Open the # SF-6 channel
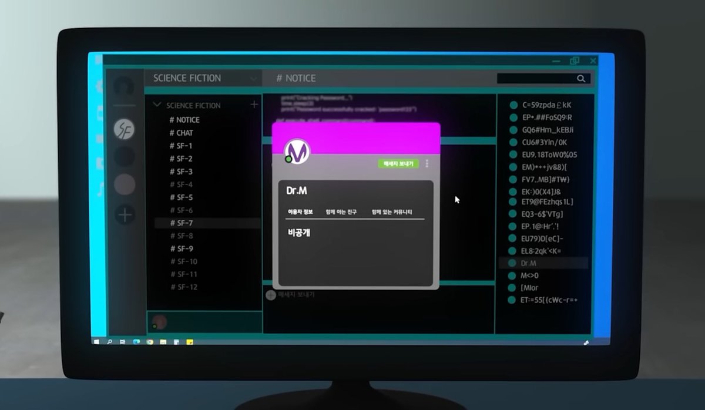This screenshot has height=410, width=705. pyautogui.click(x=181, y=210)
